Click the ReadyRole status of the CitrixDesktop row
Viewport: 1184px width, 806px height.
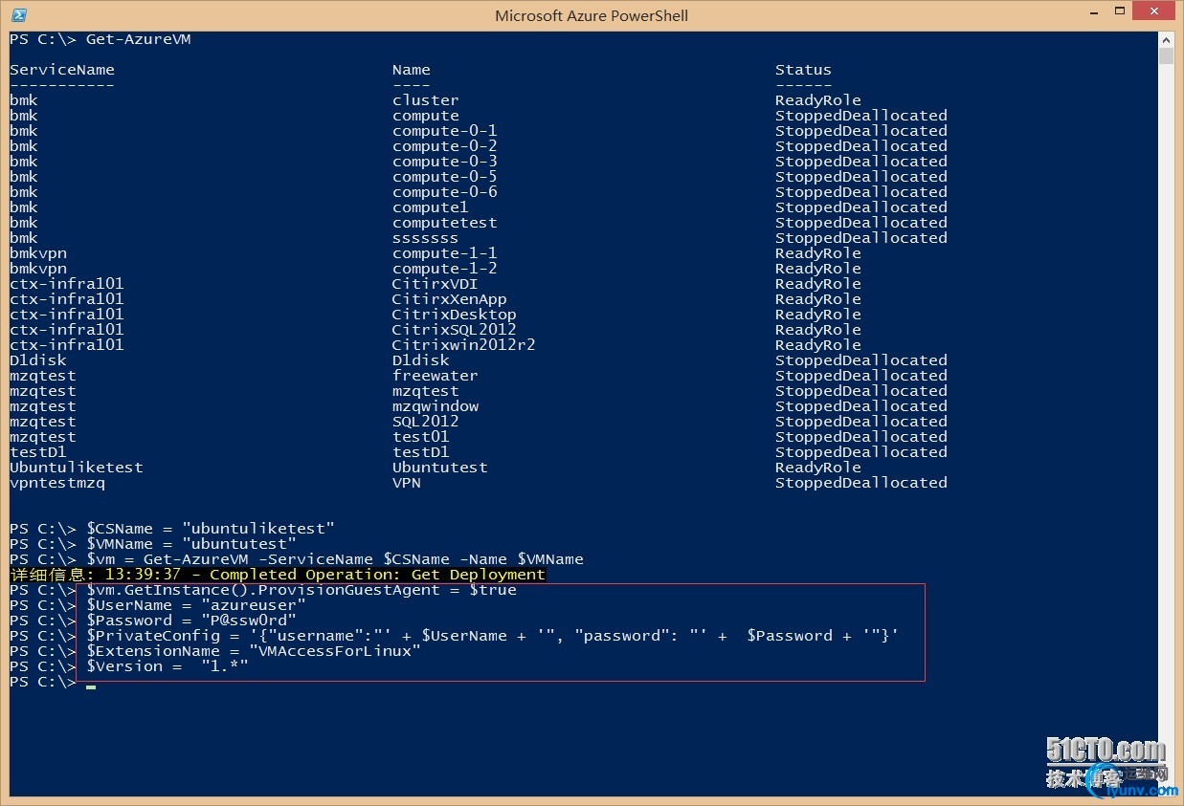click(818, 315)
